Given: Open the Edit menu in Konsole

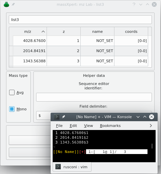Looking at the screenshot, I should click(x=73, y=126).
